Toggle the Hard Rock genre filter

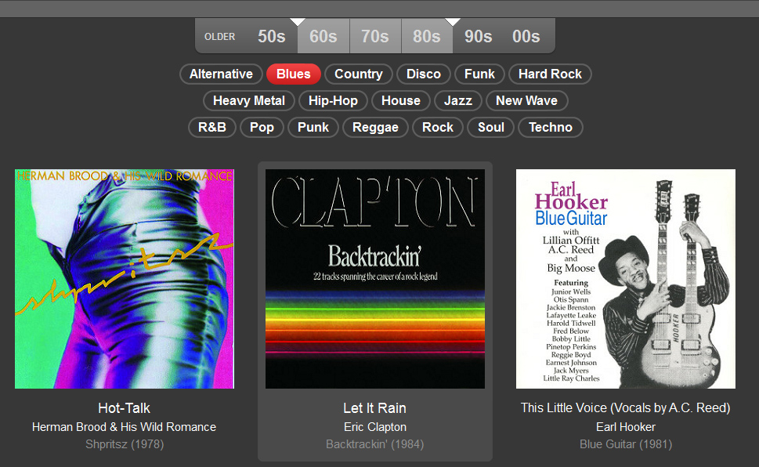coord(551,74)
